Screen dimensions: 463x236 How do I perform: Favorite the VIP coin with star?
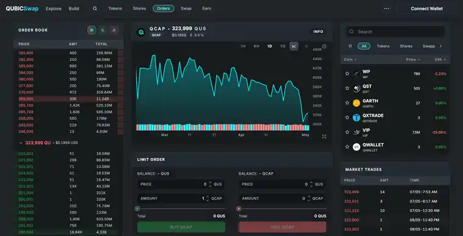[347, 132]
